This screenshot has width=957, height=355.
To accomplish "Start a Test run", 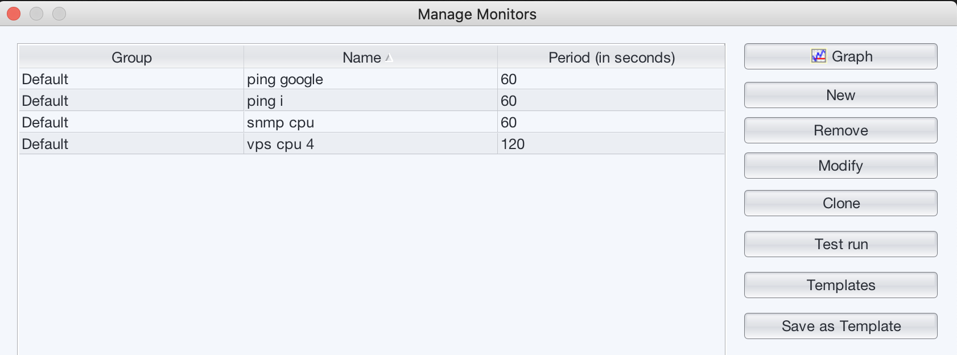I will click(840, 244).
